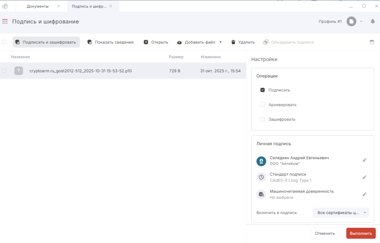Switch to the Документы tab
This screenshot has width=380, height=243.
tap(38, 6)
